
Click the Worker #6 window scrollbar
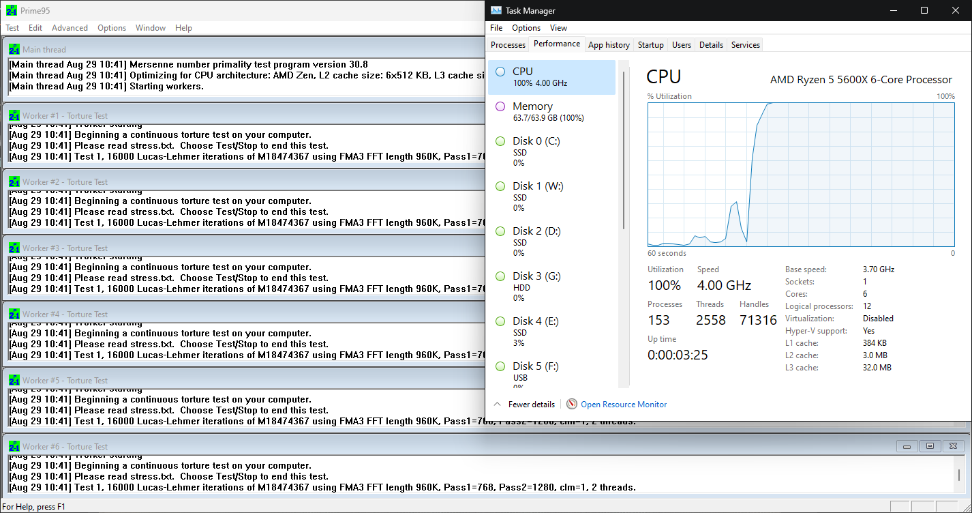pos(959,475)
